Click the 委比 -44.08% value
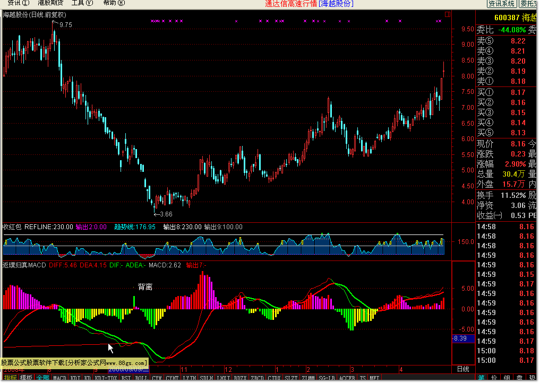The height and width of the screenshot is (383, 540). 512,30
